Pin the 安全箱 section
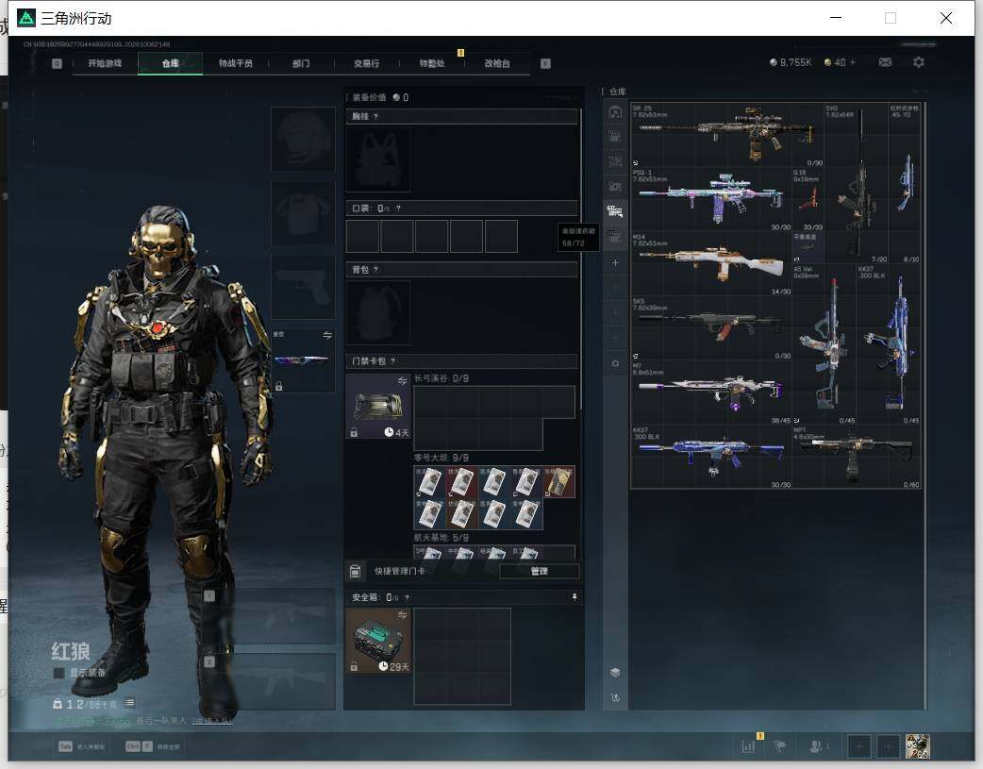Image resolution: width=983 pixels, height=769 pixels. point(575,597)
